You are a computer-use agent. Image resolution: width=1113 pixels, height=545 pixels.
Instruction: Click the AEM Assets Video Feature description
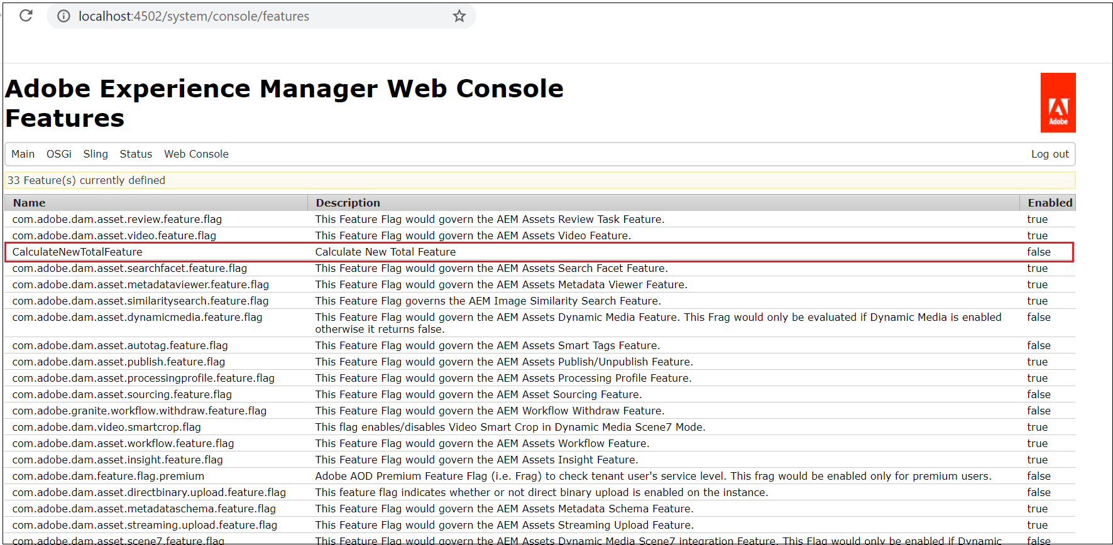(473, 235)
